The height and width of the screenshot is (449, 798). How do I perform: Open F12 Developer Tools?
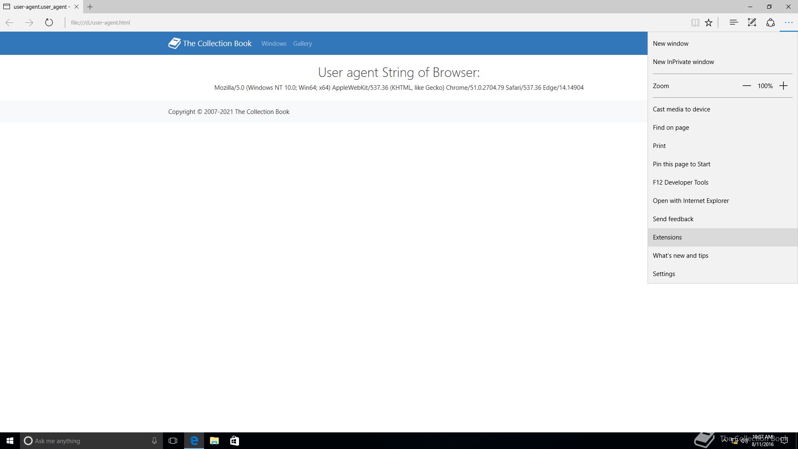pyautogui.click(x=722, y=182)
